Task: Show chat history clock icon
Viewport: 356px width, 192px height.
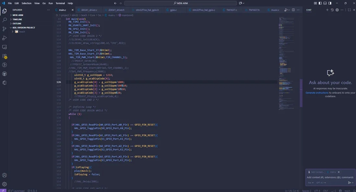Action: [332, 10]
